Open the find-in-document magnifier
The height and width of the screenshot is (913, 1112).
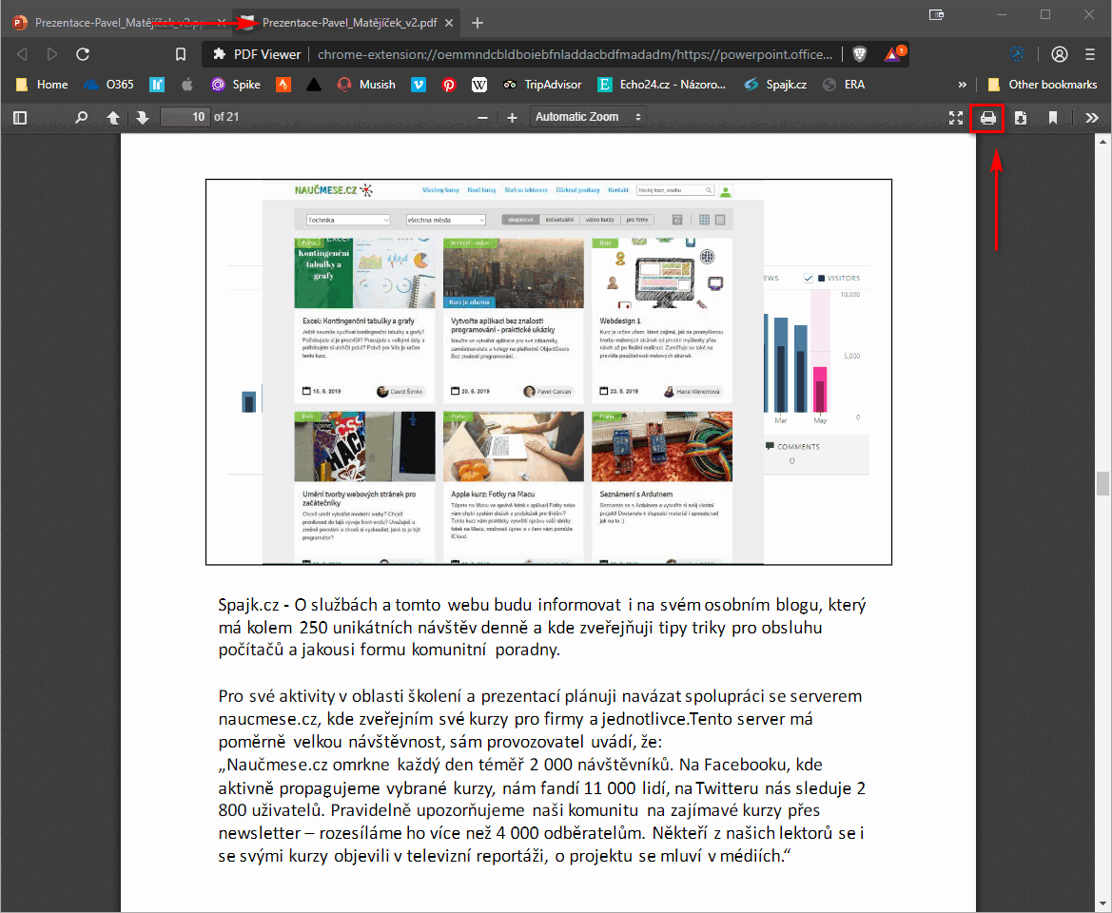[82, 118]
